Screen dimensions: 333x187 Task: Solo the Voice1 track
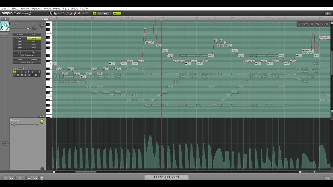coord(40,24)
